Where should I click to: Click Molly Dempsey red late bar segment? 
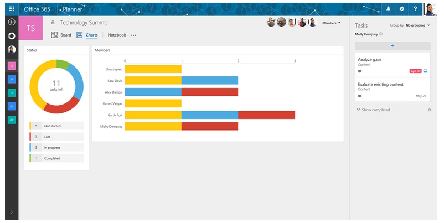pyautogui.click(x=210, y=126)
